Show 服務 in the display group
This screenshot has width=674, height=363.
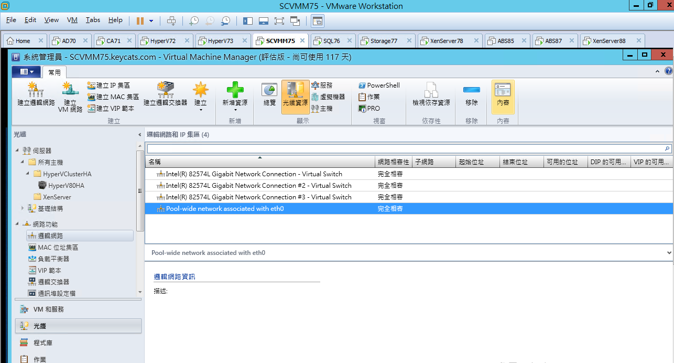click(x=322, y=85)
